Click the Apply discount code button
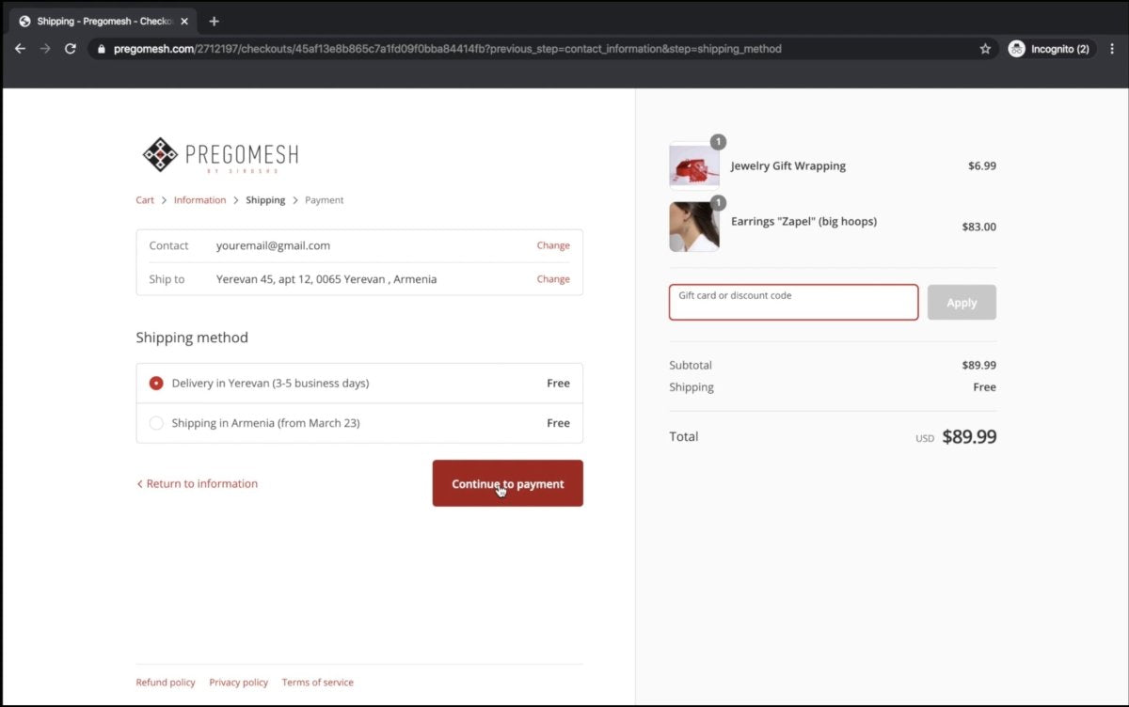 pos(961,302)
